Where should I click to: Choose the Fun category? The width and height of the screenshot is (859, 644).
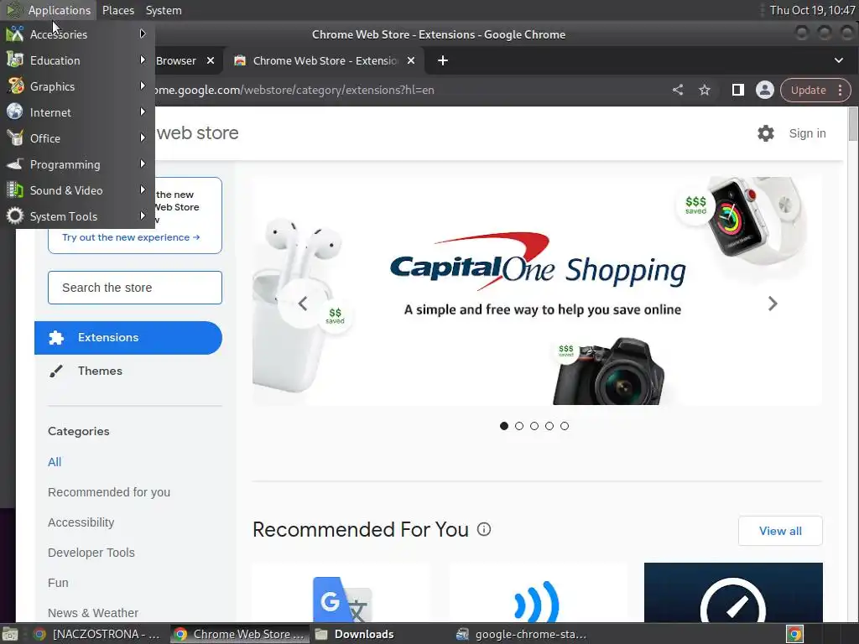58,582
